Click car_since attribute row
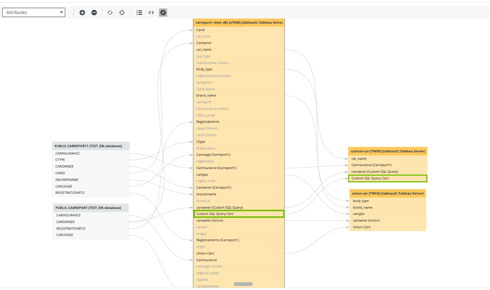 [x=239, y=36]
